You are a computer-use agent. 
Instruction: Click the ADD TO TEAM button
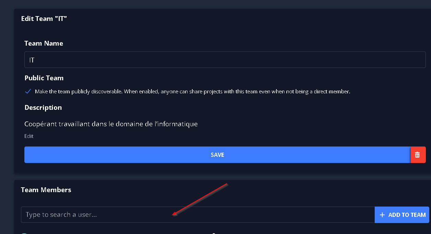[x=402, y=215]
